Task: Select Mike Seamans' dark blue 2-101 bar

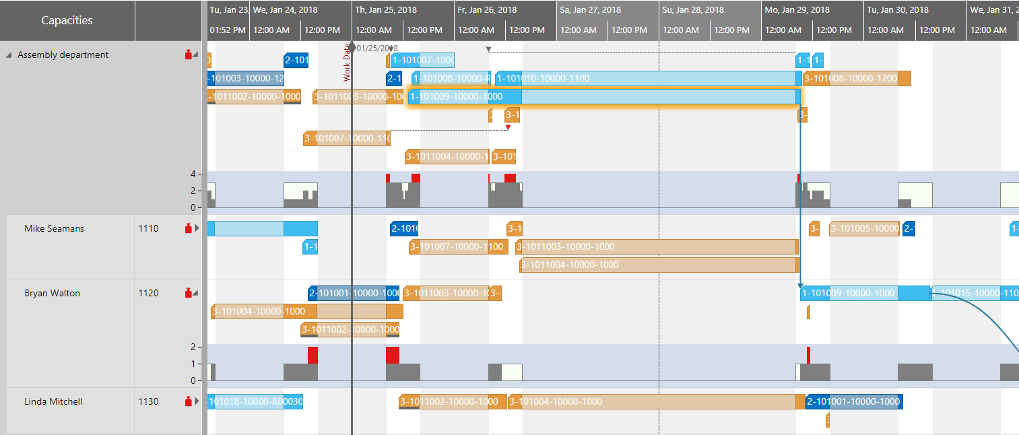Action: [404, 228]
